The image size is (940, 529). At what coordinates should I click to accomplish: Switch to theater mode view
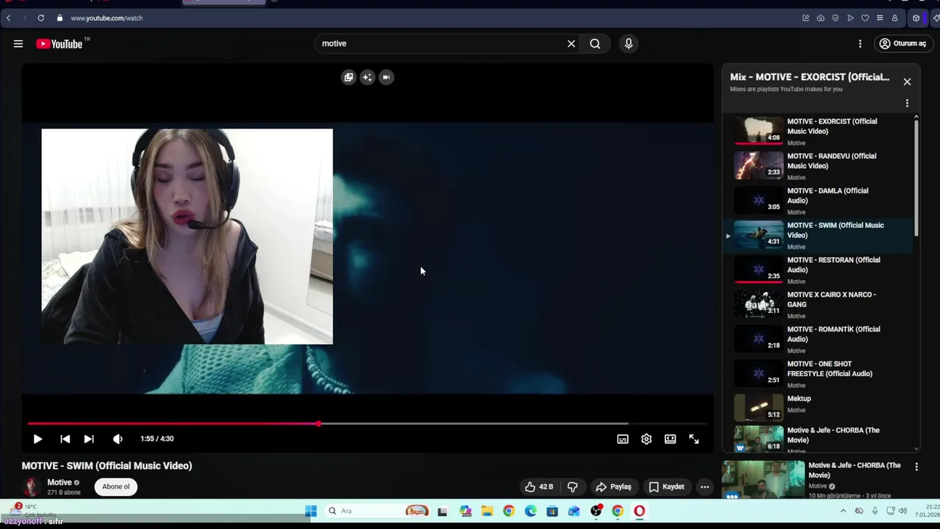pos(670,439)
